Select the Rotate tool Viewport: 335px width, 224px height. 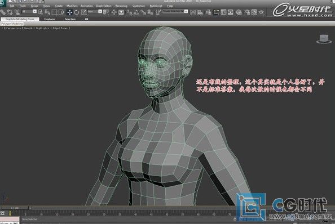(x=77, y=12)
